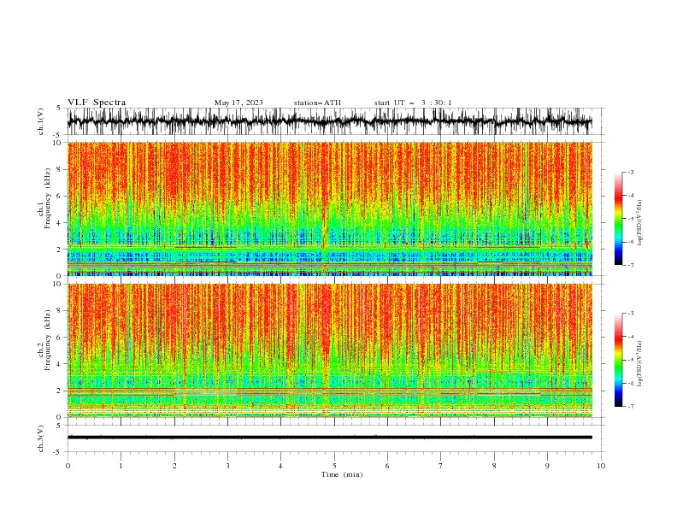
Task: Click the ch.1 spectrogram plot area
Action: (x=330, y=209)
